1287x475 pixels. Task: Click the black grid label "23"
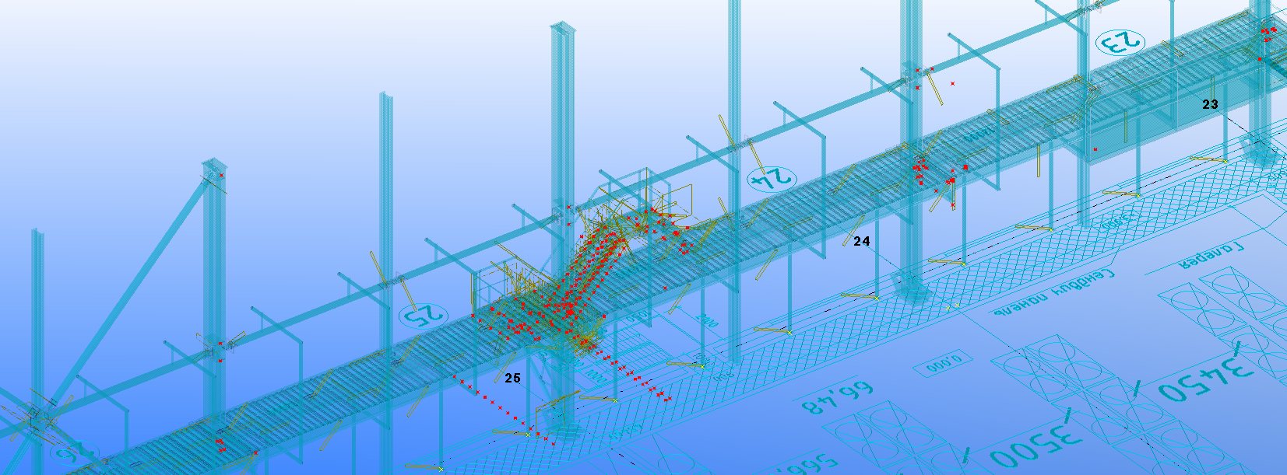[x=1210, y=104]
